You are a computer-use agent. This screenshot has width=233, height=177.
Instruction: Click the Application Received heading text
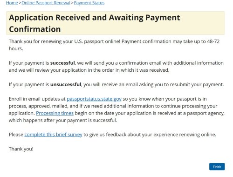[x=95, y=23]
